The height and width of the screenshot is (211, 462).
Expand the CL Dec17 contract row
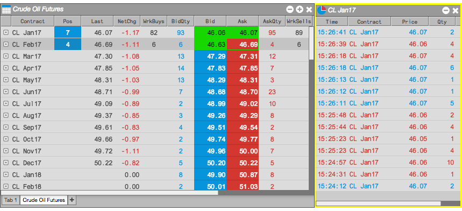pyautogui.click(x=5, y=163)
